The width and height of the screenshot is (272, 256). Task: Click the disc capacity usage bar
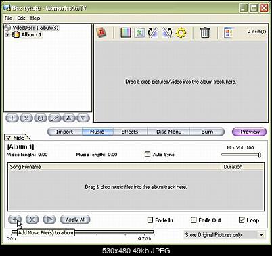coord(83,232)
